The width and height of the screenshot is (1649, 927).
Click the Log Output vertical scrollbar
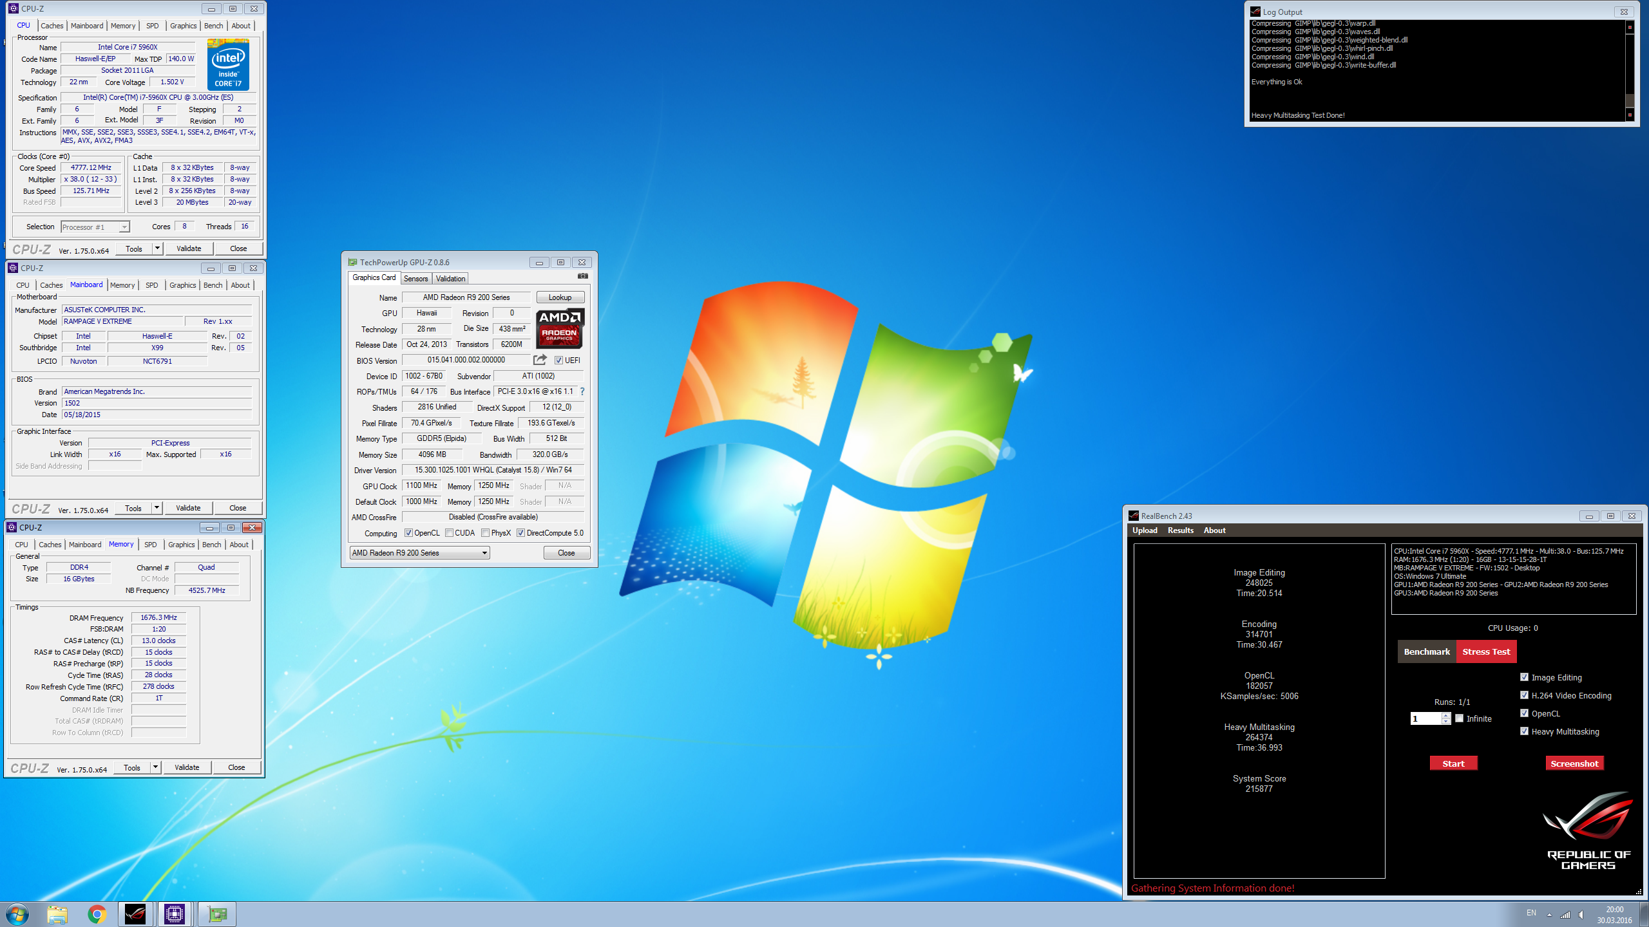1630,71
